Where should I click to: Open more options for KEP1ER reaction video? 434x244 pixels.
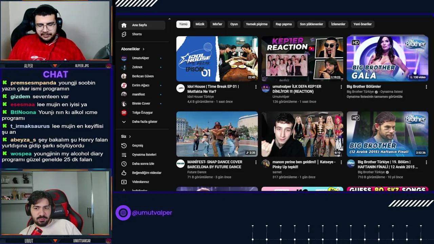[x=341, y=87]
